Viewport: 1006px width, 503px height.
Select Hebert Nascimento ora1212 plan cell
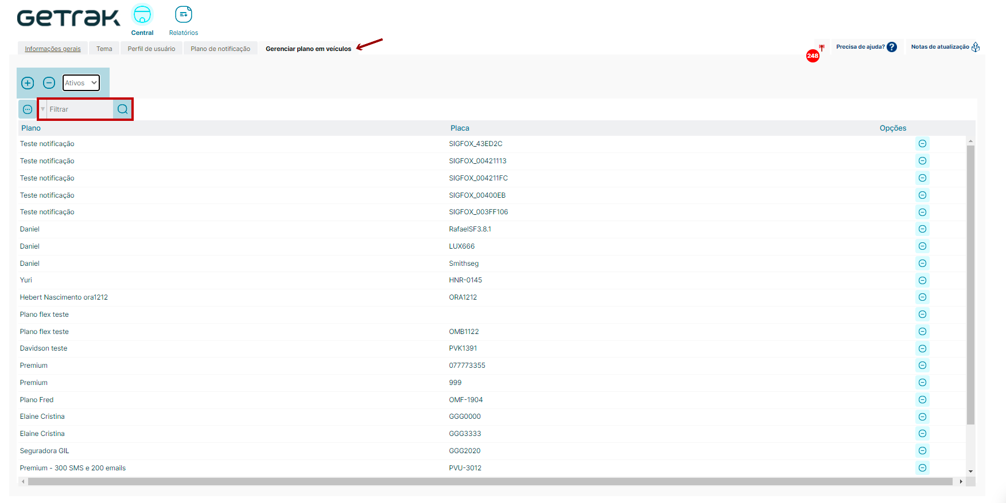click(x=64, y=297)
